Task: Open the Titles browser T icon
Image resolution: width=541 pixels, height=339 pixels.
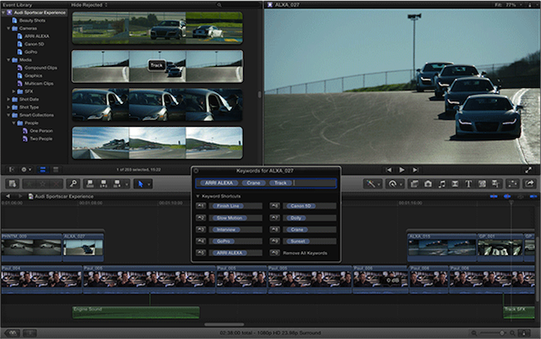Action: point(468,183)
